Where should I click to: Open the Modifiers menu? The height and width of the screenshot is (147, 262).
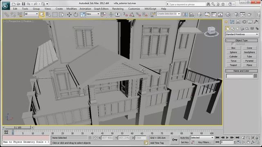click(72, 9)
